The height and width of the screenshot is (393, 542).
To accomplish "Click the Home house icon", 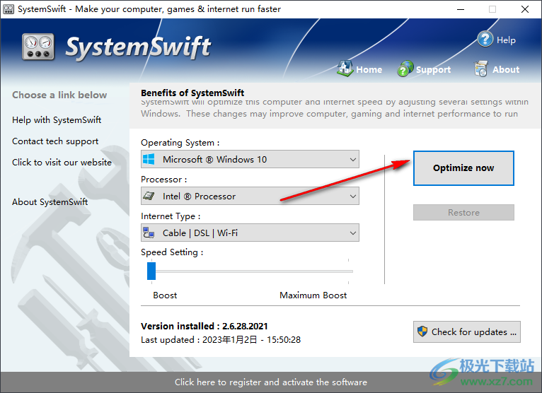I will click(x=345, y=69).
